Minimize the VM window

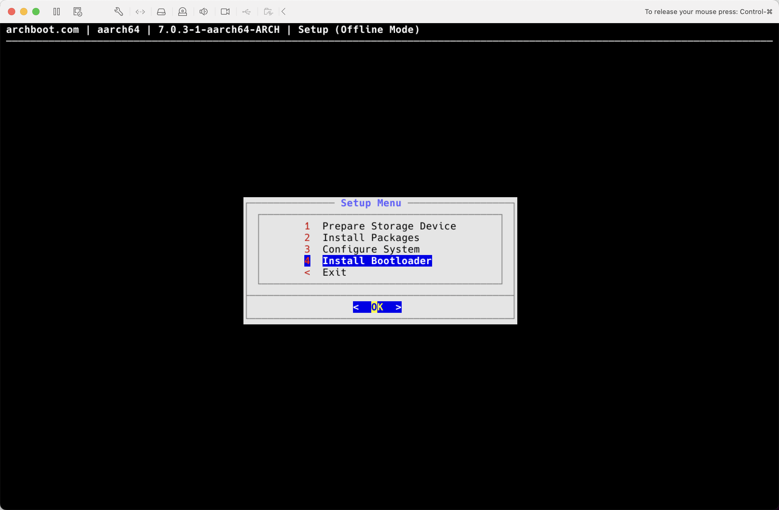(23, 12)
